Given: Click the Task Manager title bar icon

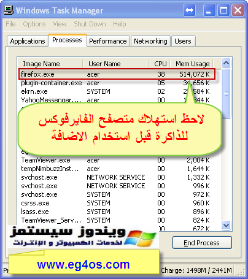Looking at the screenshot, I should pos(9,10).
